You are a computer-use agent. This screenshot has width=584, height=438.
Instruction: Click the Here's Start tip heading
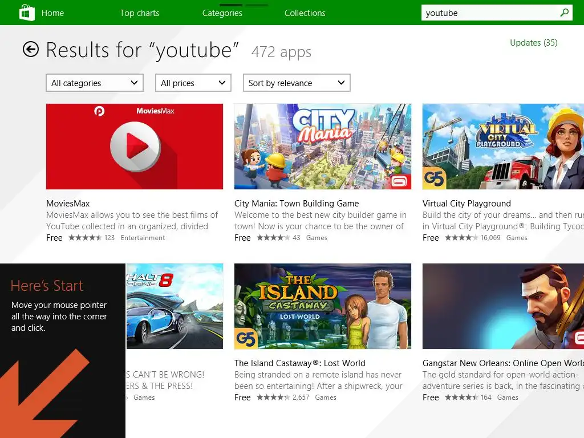point(47,286)
